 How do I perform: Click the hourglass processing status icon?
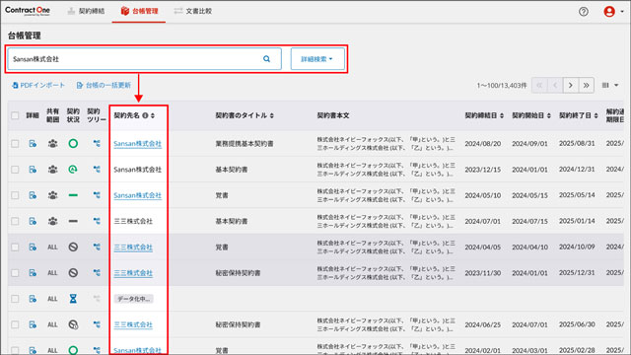click(73, 299)
